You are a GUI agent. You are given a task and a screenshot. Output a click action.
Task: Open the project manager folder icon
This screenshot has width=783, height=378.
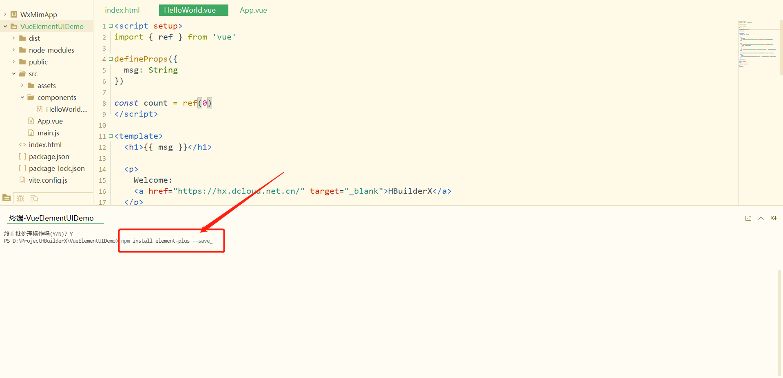pyautogui.click(x=7, y=198)
